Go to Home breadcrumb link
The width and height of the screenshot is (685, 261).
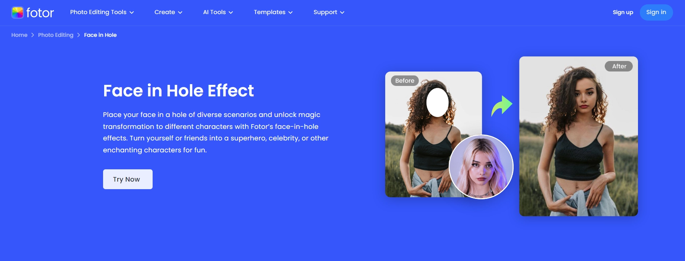tap(19, 35)
